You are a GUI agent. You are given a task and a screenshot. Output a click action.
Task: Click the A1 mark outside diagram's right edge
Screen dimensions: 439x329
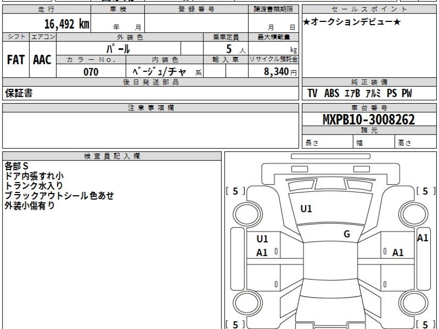pyautogui.click(x=423, y=238)
